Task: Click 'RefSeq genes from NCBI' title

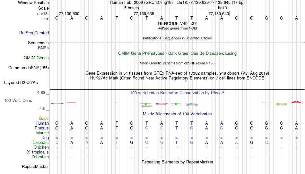Action: tap(177, 28)
